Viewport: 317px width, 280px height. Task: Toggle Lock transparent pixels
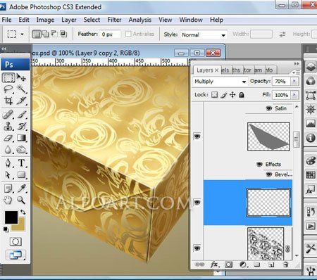[214, 95]
